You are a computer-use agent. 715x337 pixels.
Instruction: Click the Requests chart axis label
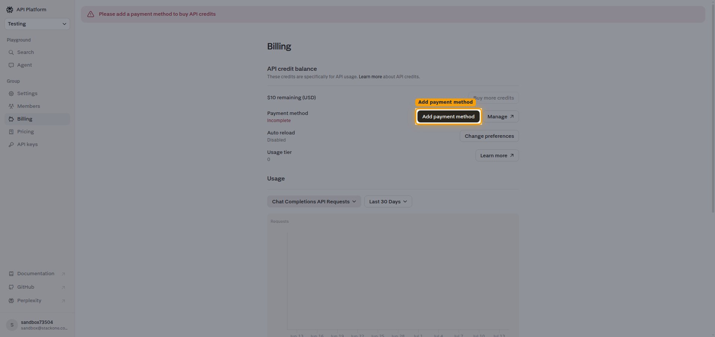tap(280, 221)
